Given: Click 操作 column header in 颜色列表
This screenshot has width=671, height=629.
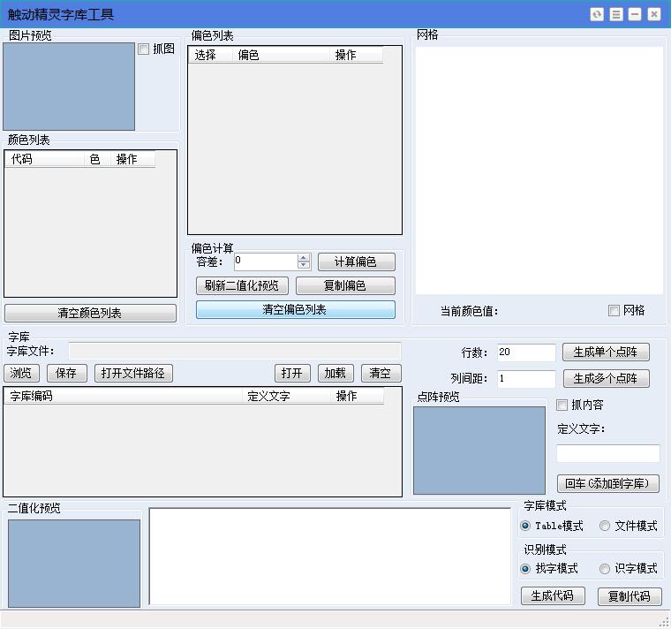Looking at the screenshot, I should click(132, 159).
